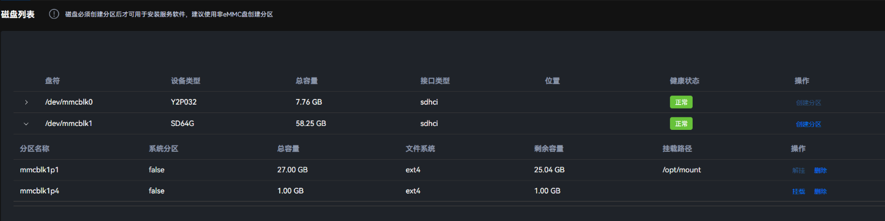Click 创建分区 for the Y2P032 disk
This screenshot has width=885, height=221.
click(x=808, y=102)
